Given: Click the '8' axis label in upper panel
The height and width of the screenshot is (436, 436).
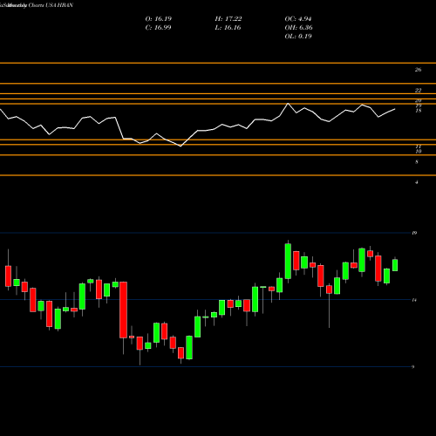Looking at the screenshot, I should point(417,162).
